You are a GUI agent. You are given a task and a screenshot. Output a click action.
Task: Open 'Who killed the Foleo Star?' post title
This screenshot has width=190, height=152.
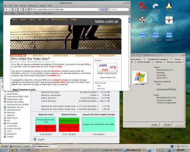point(30,59)
